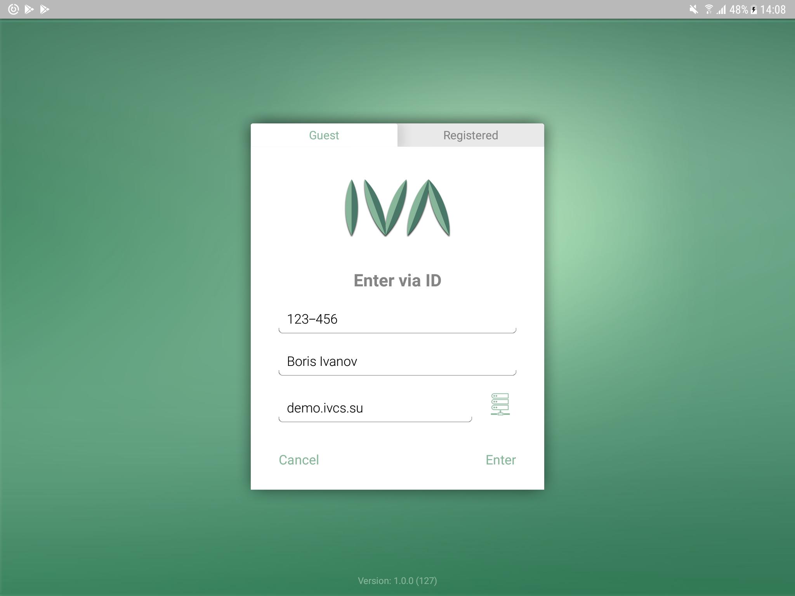Tap the Version: 1.0.0 (127) text

click(x=397, y=581)
